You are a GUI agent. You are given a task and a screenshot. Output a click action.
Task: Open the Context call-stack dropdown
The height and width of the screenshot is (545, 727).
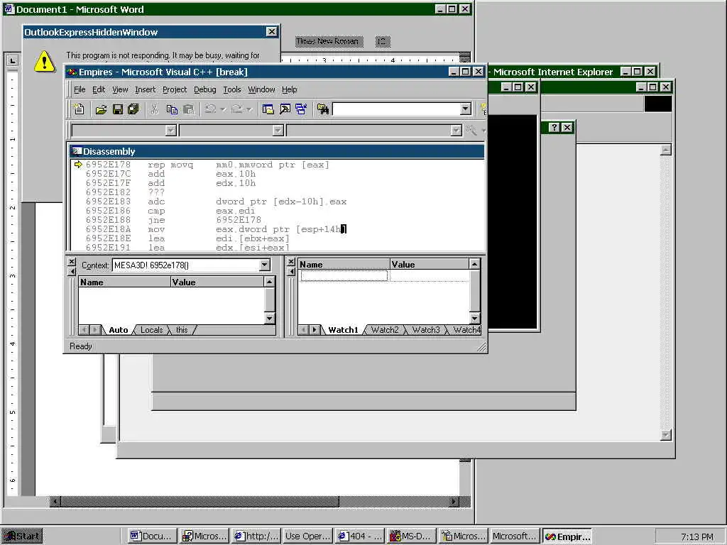(x=264, y=265)
